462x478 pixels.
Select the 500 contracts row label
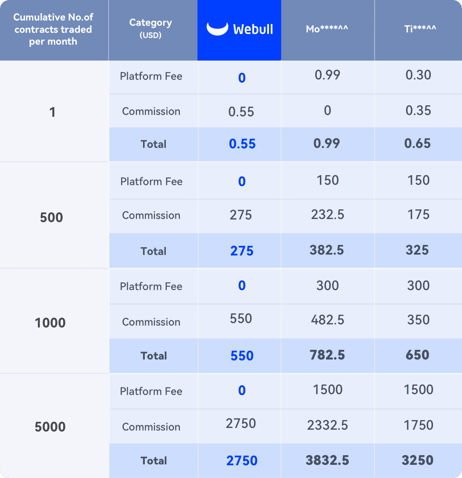[x=51, y=217]
